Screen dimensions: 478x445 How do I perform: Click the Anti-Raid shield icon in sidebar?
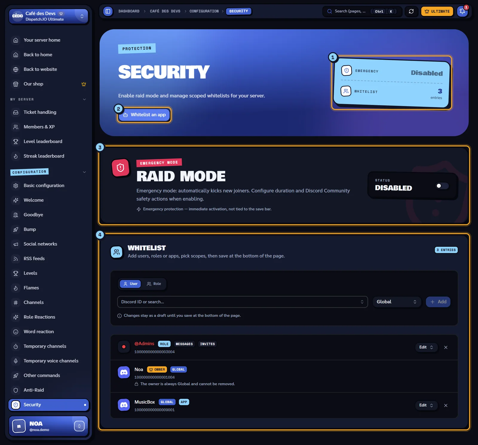(16, 390)
